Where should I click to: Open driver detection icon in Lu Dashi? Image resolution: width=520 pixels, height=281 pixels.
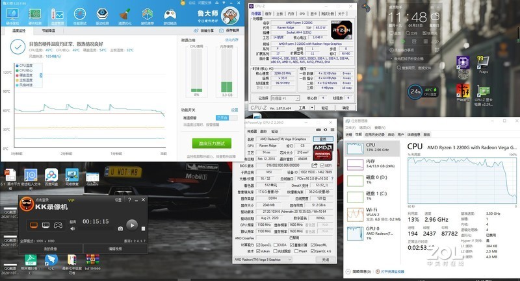coord(102,14)
